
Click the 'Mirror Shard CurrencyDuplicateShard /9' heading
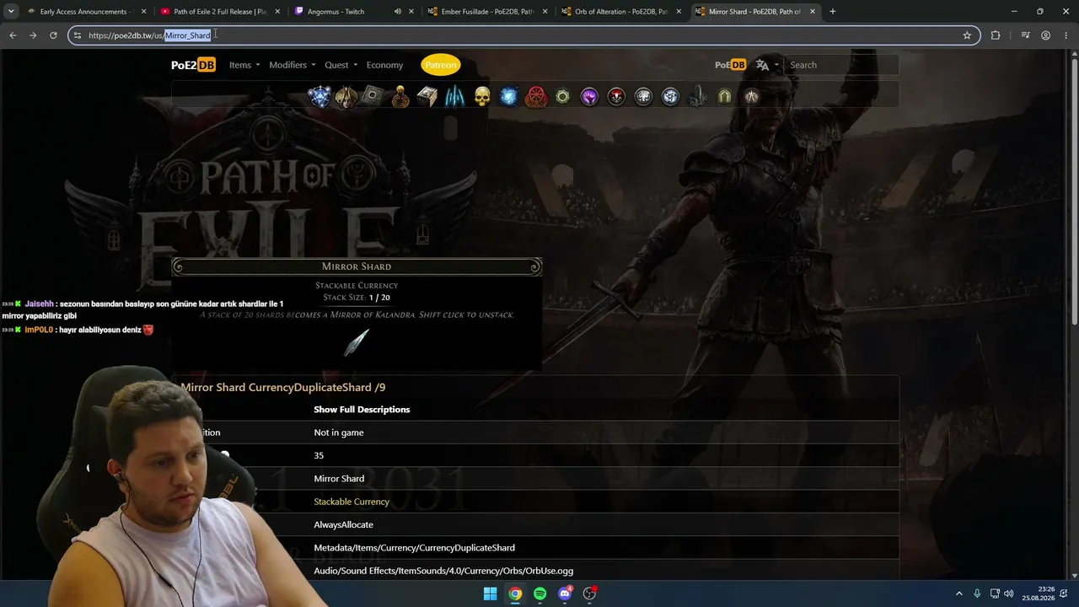(x=282, y=388)
